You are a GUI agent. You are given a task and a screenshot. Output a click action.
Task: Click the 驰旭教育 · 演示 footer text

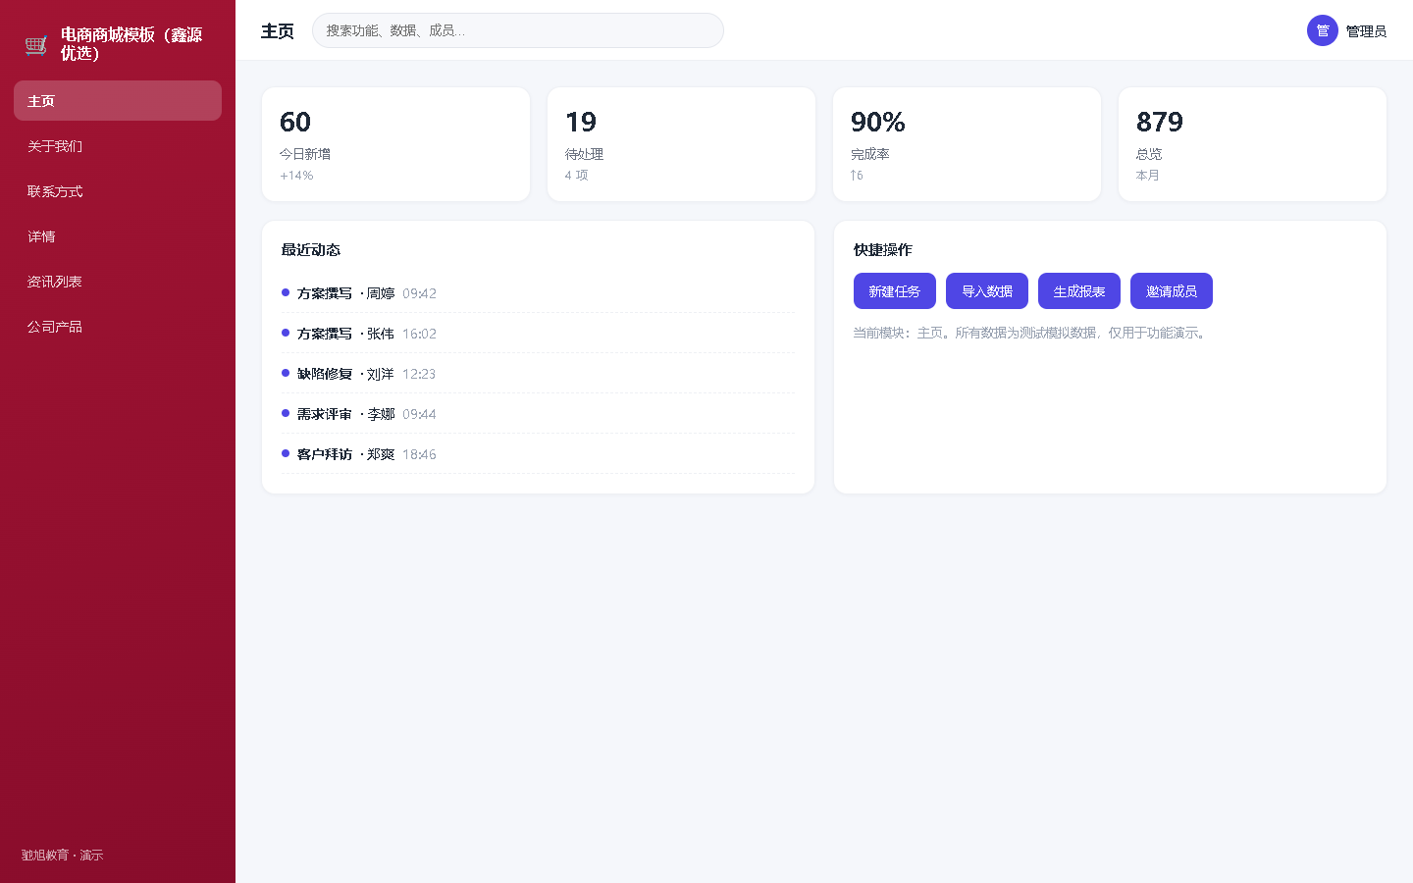(63, 856)
